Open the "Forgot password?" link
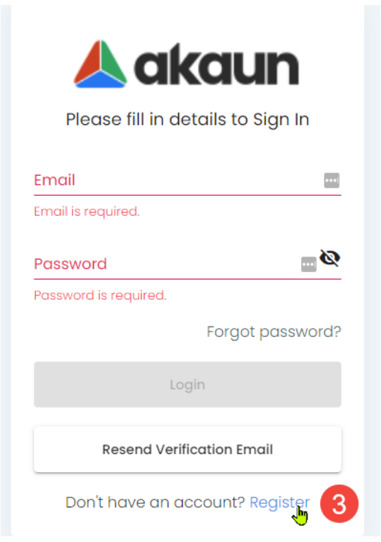The image size is (381, 542). [x=274, y=332]
